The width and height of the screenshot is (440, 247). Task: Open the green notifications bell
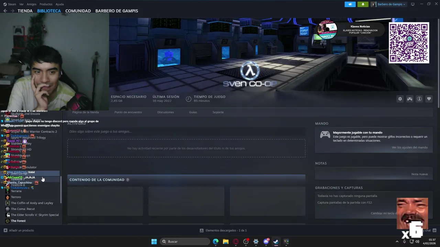click(363, 4)
